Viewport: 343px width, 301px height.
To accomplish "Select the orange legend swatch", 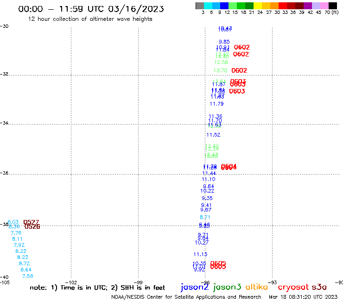I will [274, 6].
